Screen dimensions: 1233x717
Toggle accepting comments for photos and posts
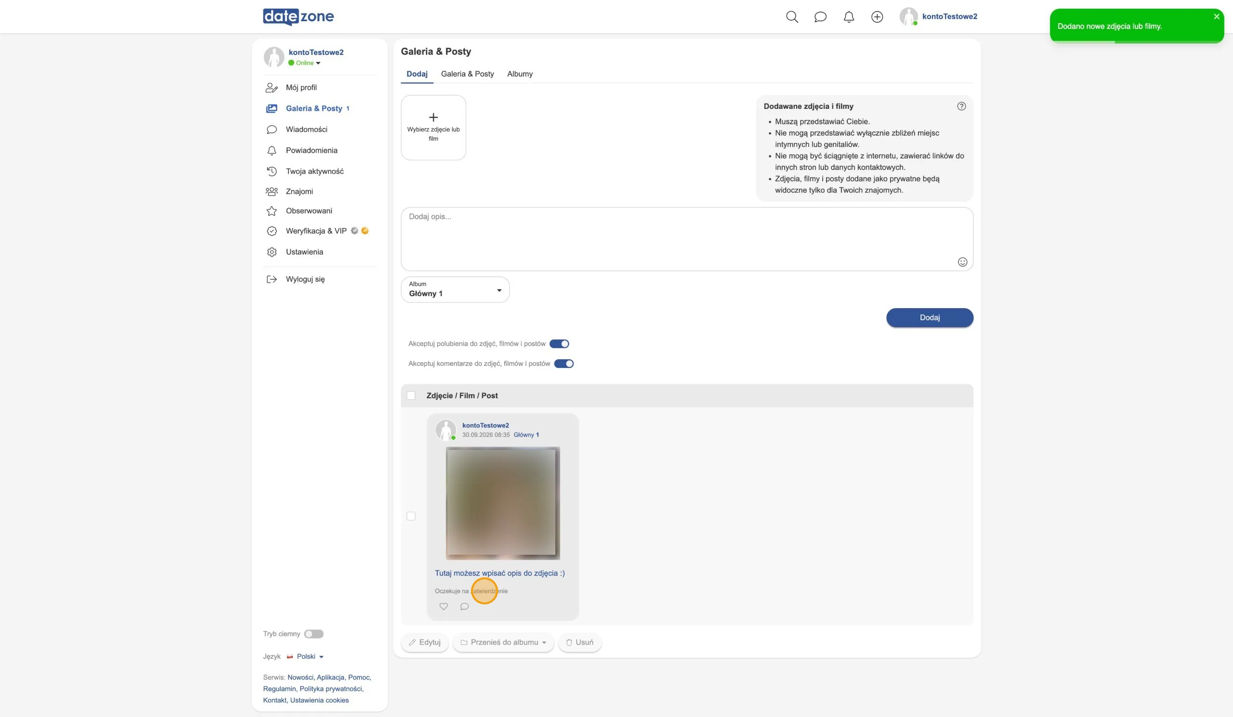[x=563, y=364]
